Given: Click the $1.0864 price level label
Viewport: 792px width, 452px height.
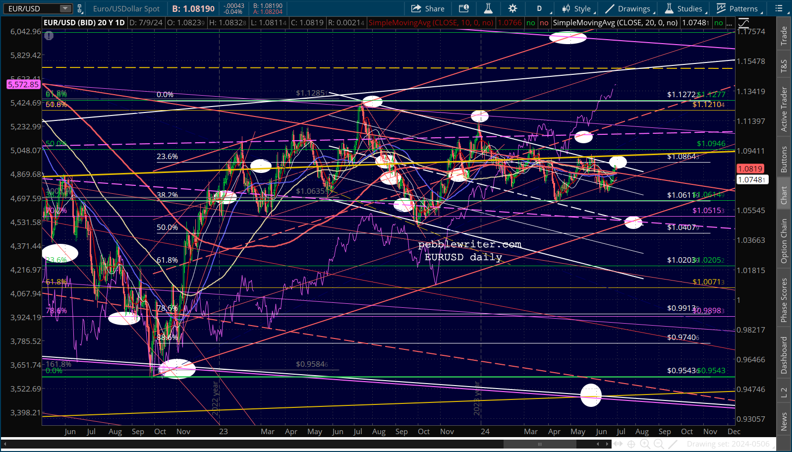Looking at the screenshot, I should (x=683, y=157).
